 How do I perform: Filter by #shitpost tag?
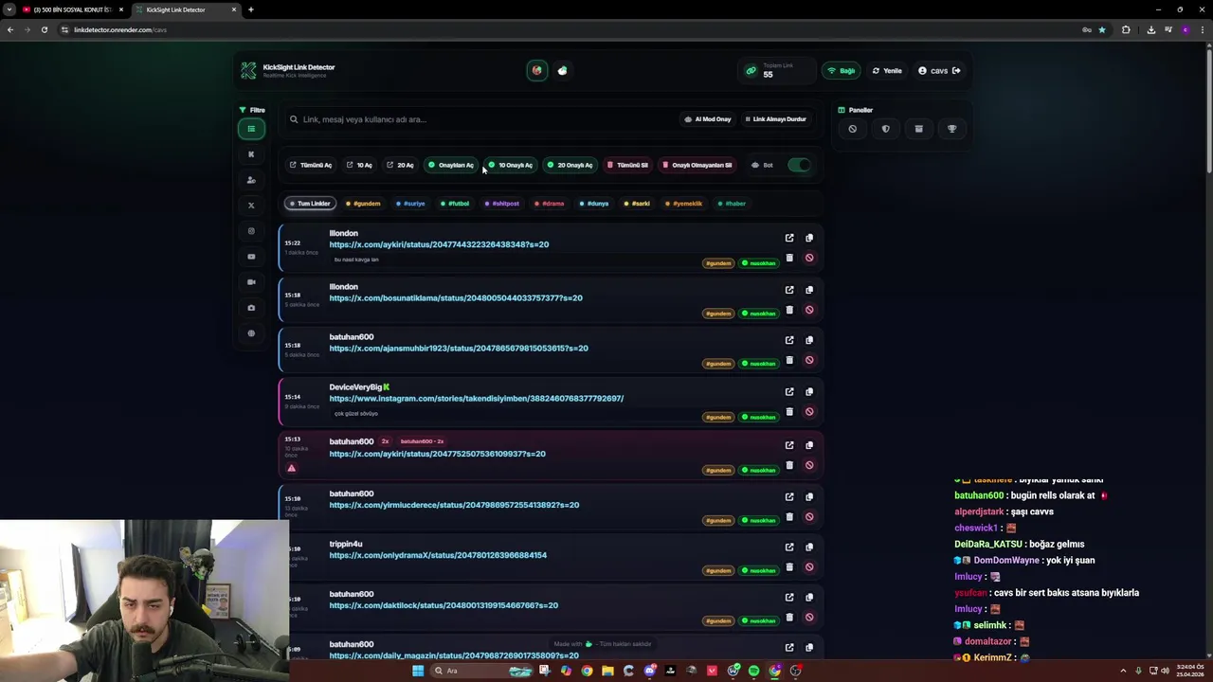(502, 204)
